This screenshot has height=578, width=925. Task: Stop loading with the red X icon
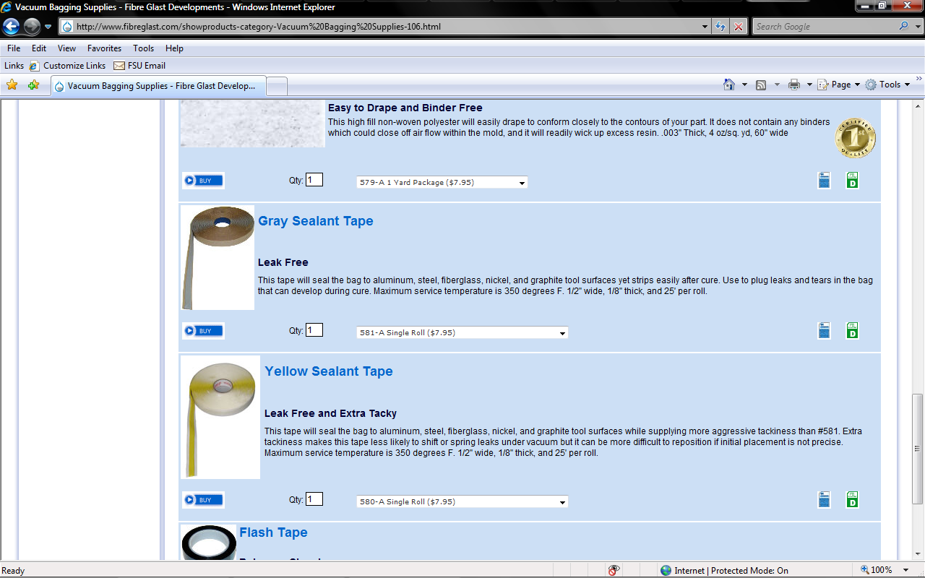click(x=738, y=27)
